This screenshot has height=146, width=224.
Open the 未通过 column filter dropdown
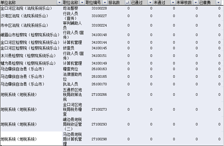click(173, 3)
